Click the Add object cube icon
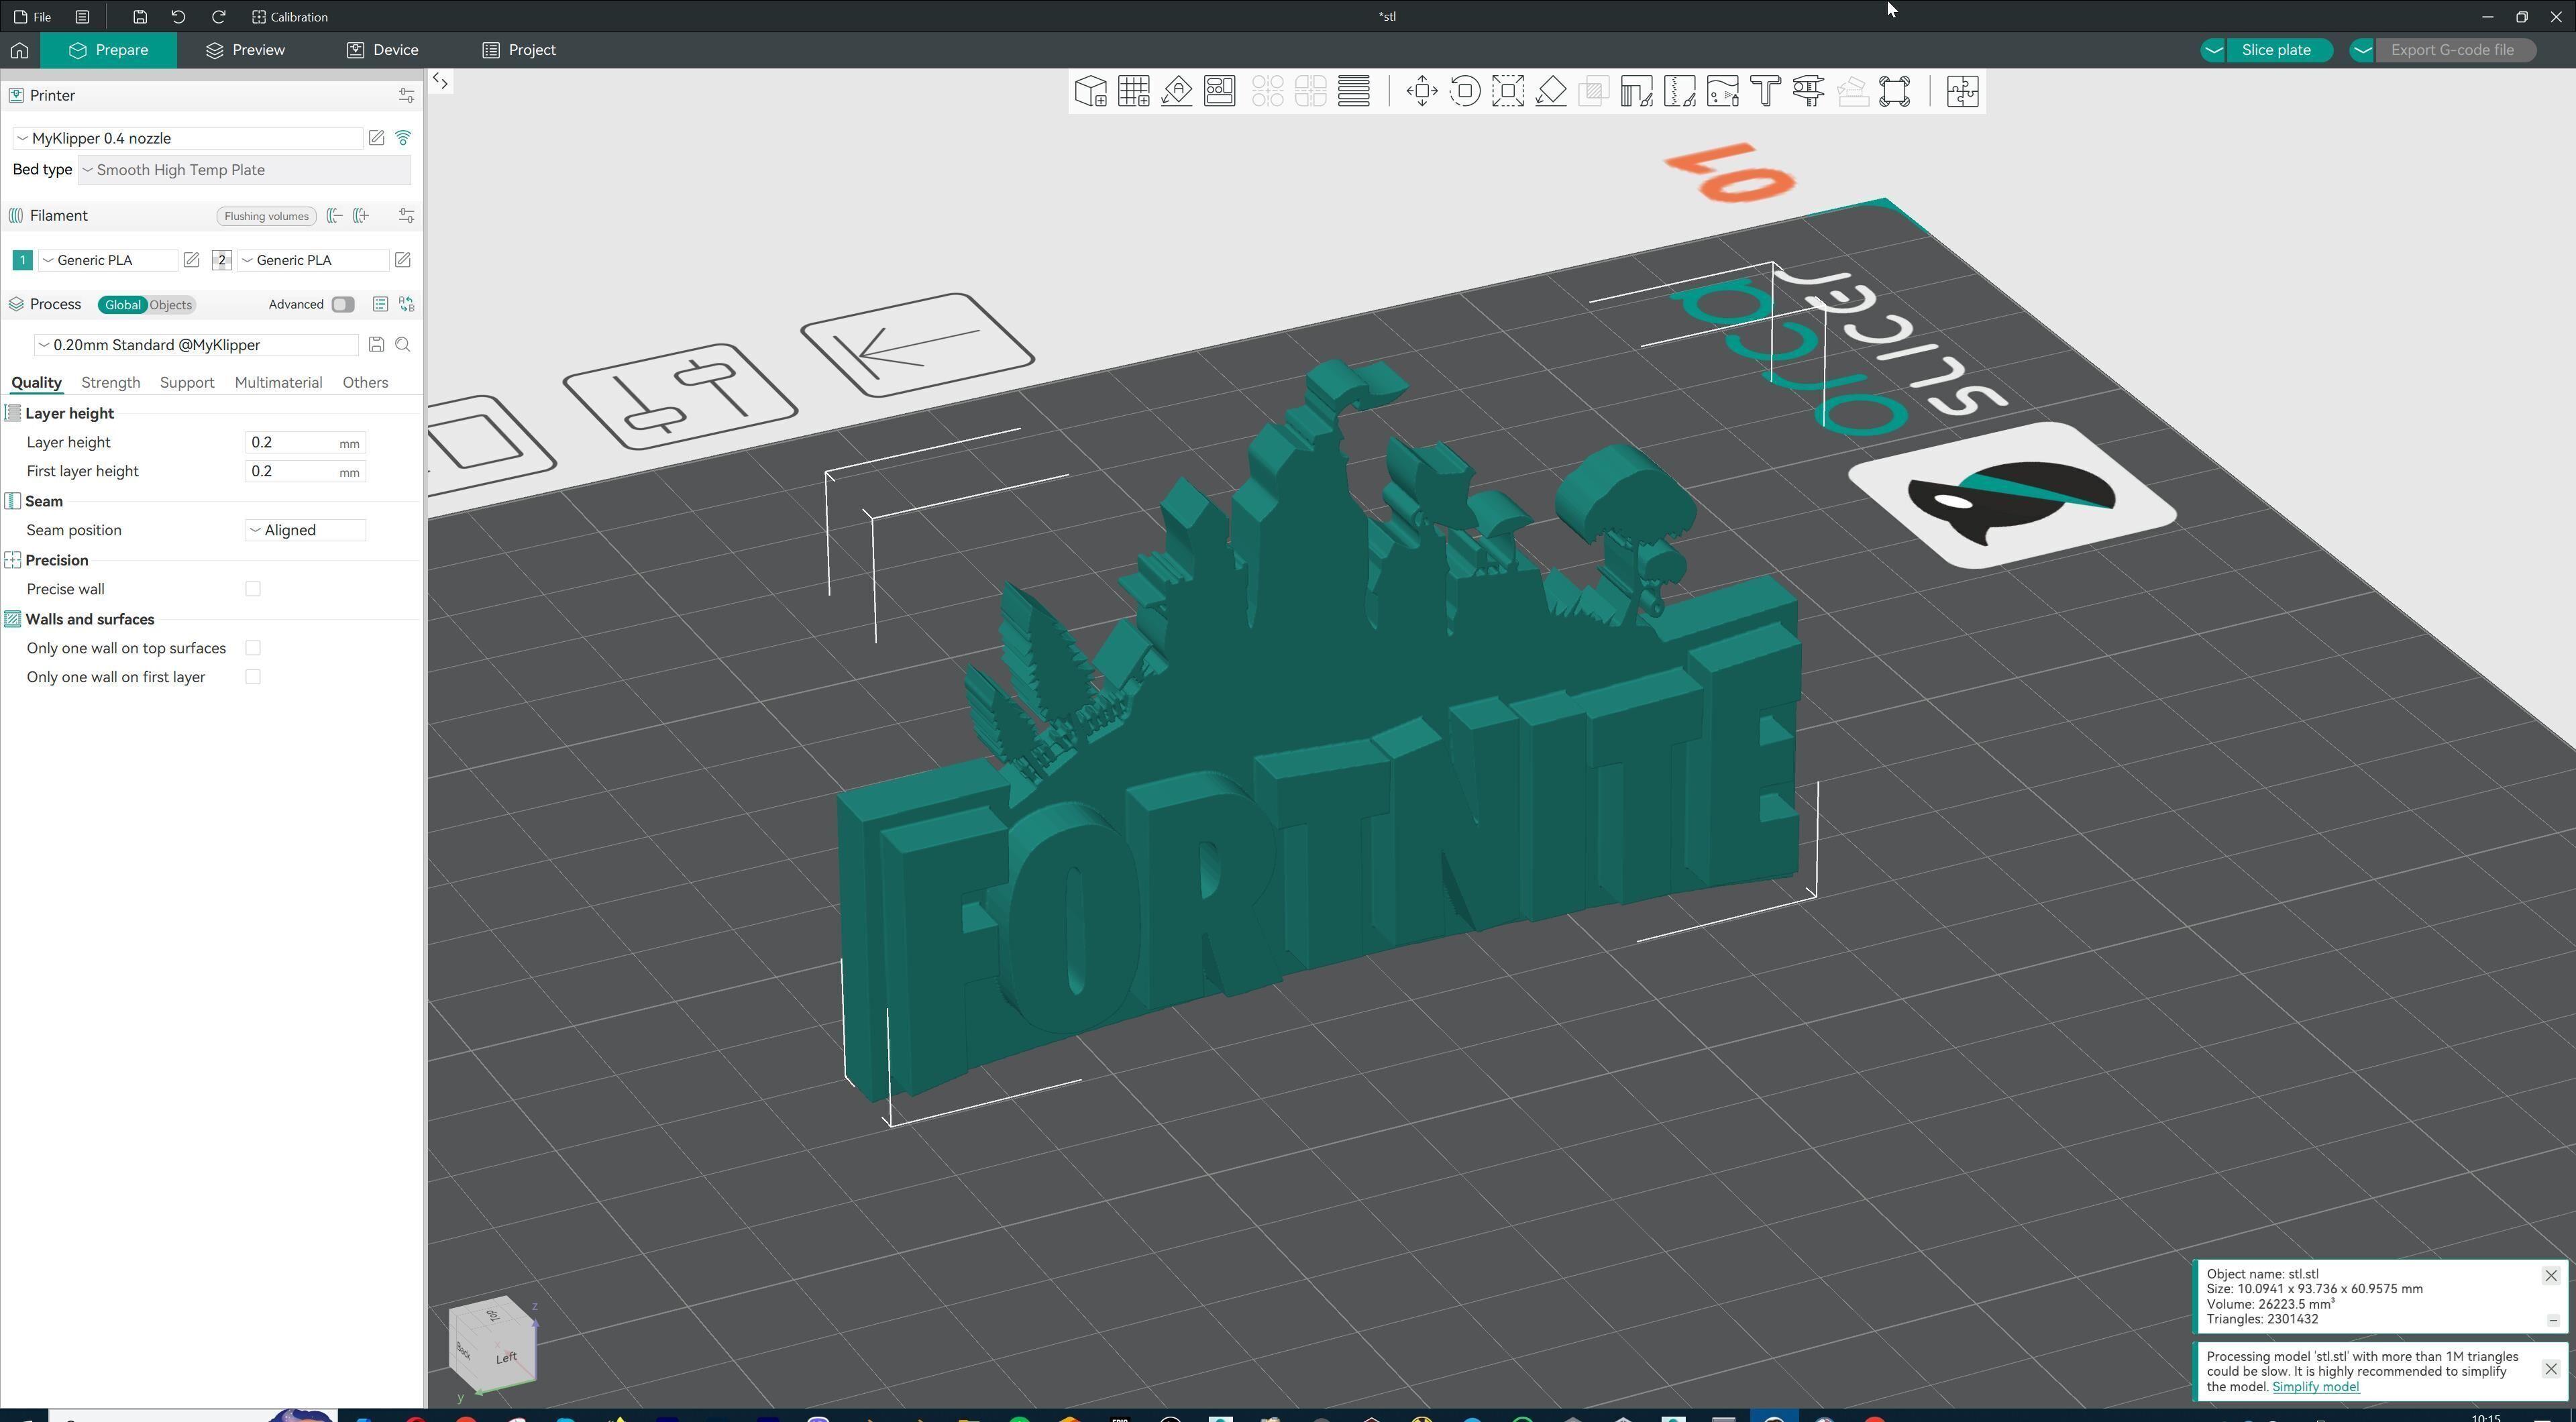The image size is (2576, 1422). point(1090,91)
